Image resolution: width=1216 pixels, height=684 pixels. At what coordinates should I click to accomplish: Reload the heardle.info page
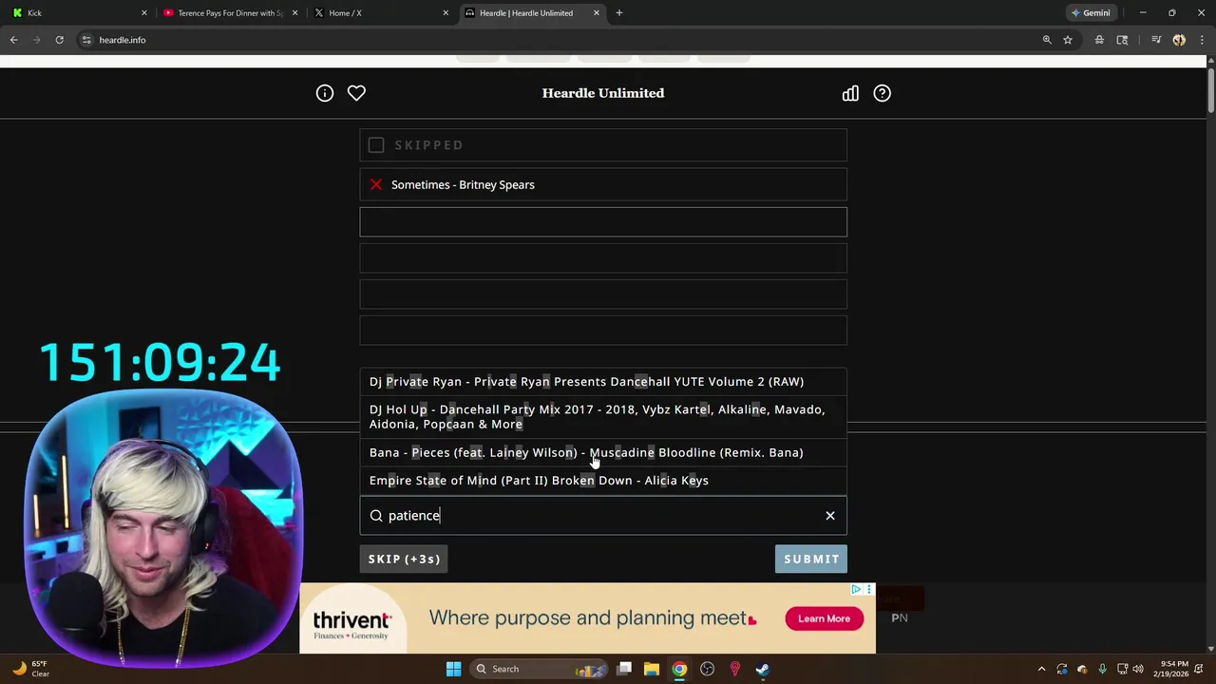(x=59, y=40)
